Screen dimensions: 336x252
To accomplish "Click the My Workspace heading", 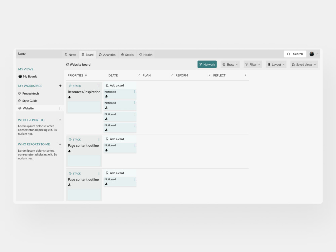I will pyautogui.click(x=30, y=86).
